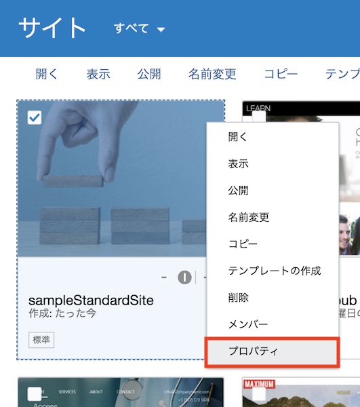360x407 pixels.
Task: Select 公開 from the context menu
Action: click(273, 190)
